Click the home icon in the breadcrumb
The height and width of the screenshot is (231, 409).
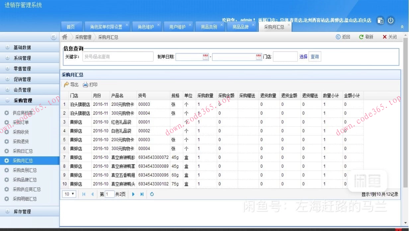pos(64,37)
